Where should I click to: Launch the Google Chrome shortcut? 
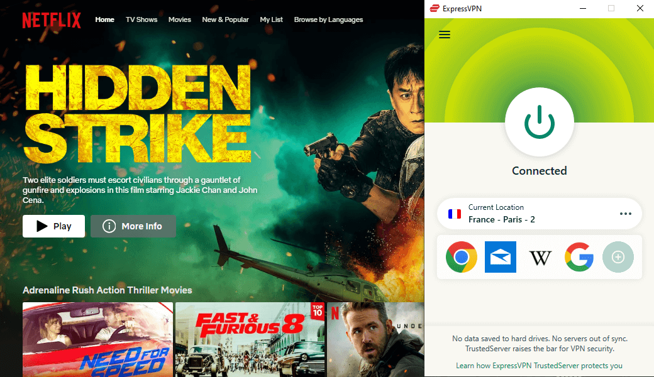(462, 257)
